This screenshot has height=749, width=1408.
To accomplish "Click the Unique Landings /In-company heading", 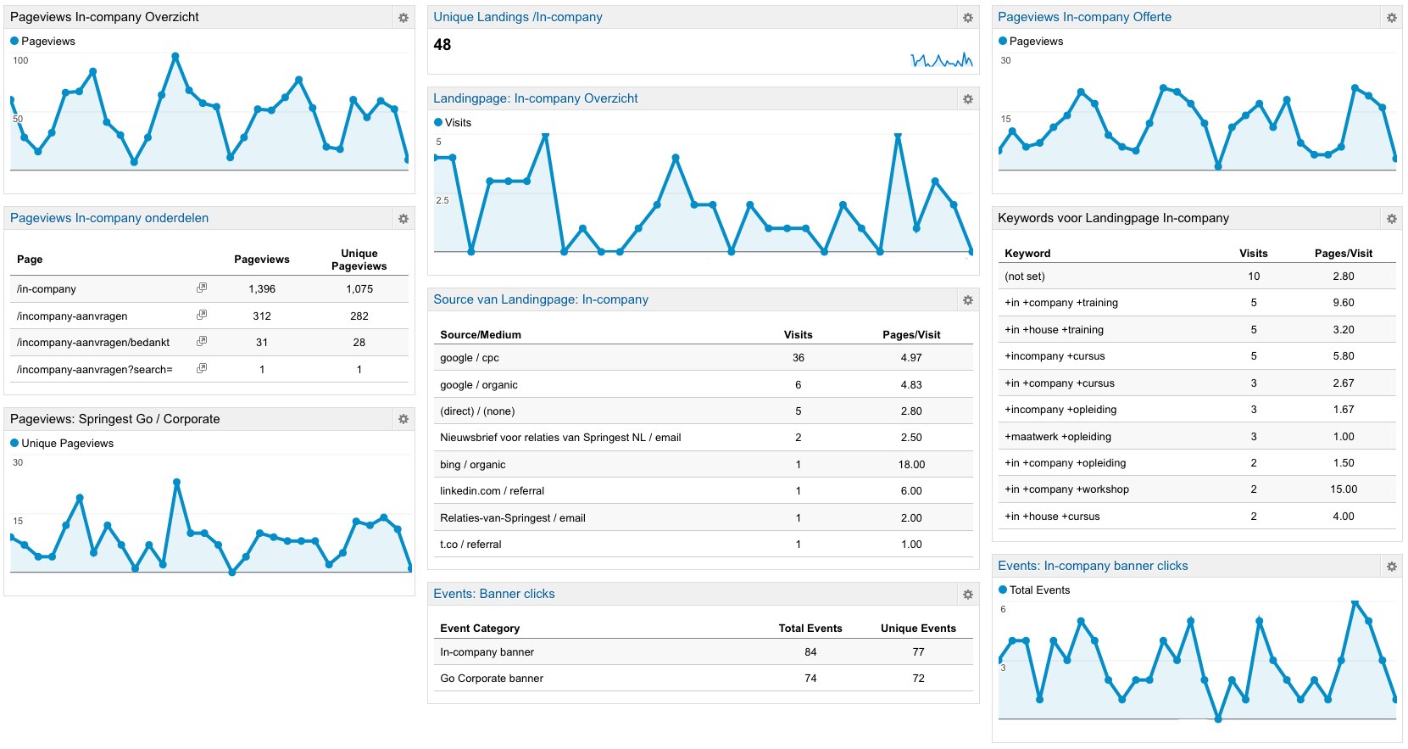I will click(x=517, y=17).
